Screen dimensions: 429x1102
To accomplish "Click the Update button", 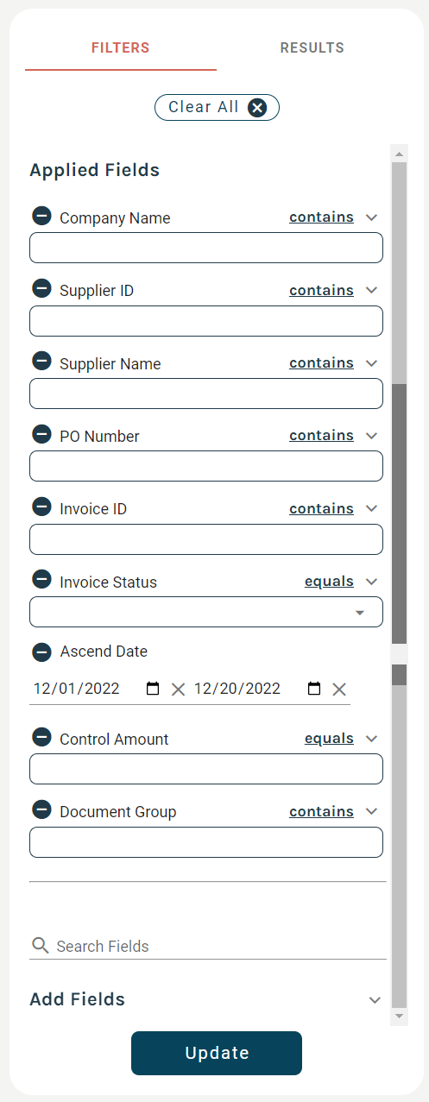I will pyautogui.click(x=217, y=1053).
